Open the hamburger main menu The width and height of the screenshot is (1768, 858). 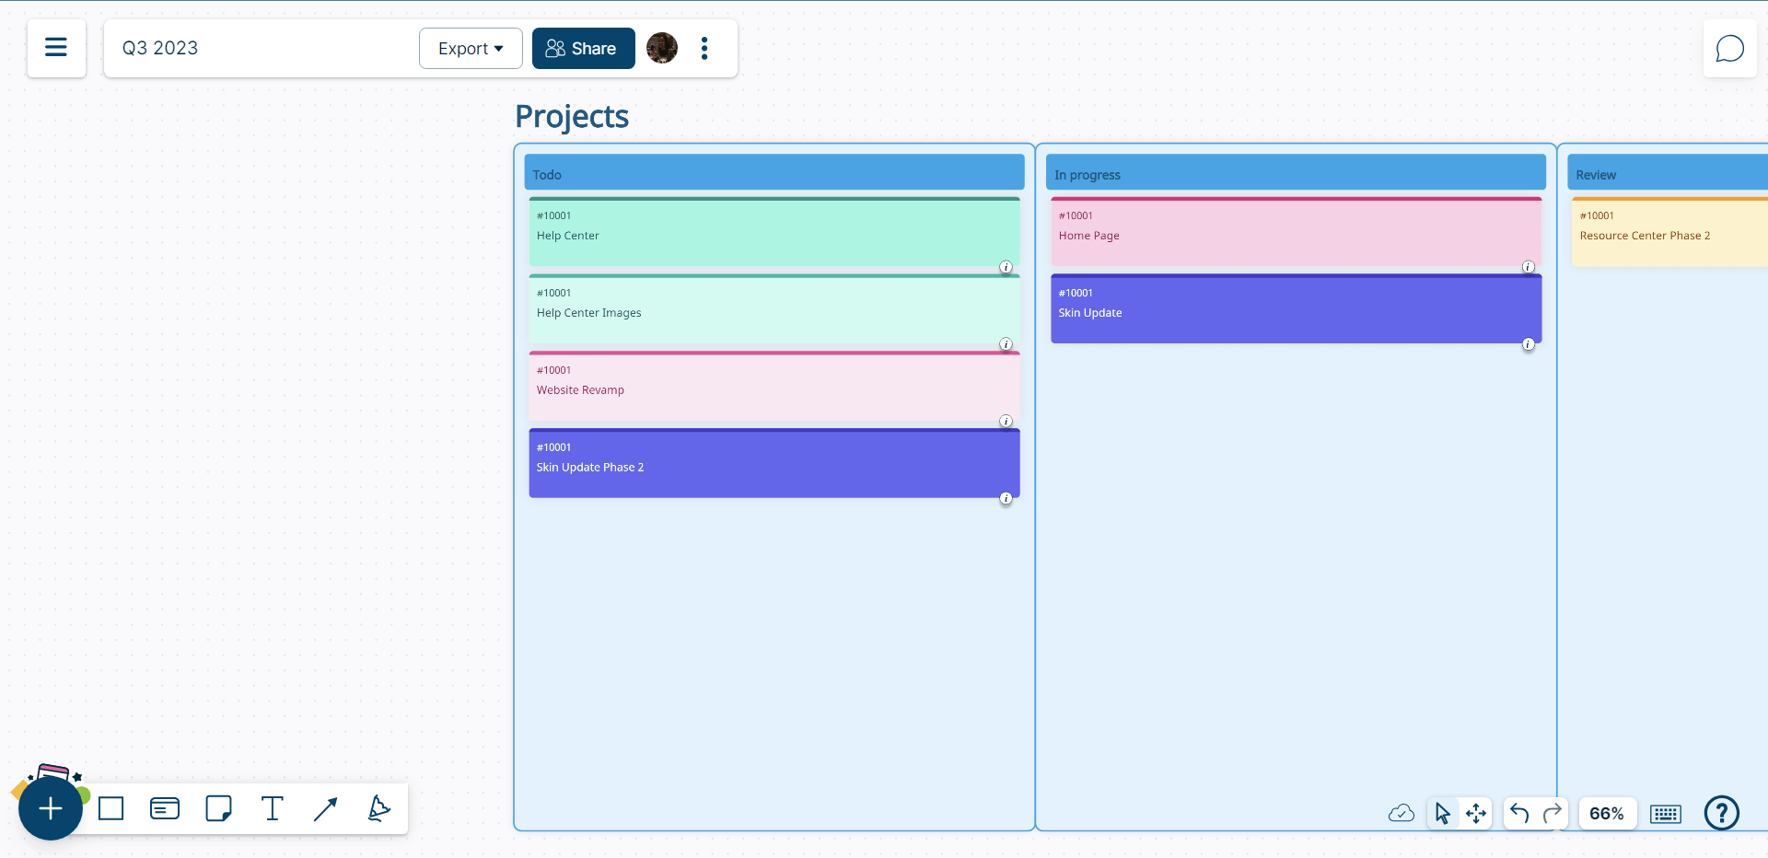tap(56, 48)
